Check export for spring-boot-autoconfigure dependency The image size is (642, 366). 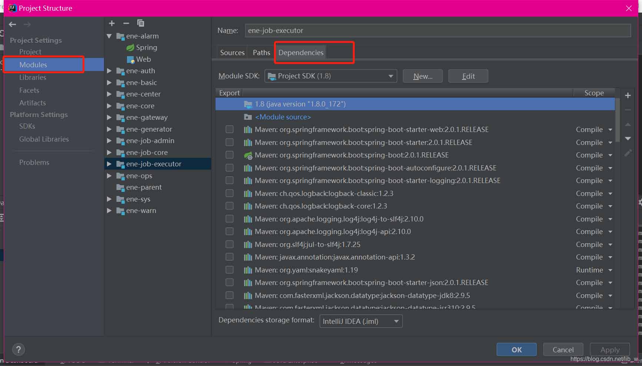click(x=230, y=168)
